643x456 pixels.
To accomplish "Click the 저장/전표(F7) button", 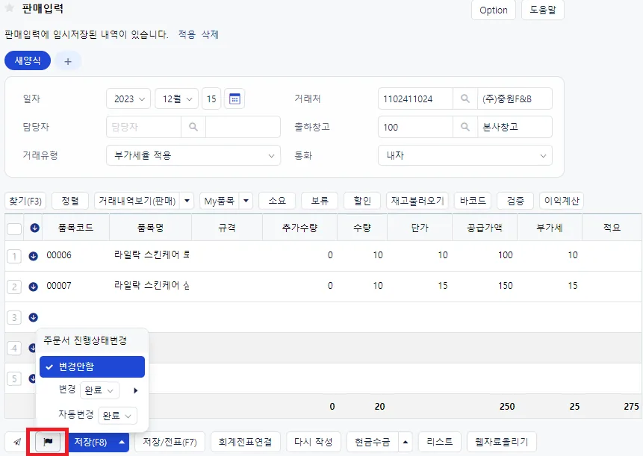I will [170, 442].
